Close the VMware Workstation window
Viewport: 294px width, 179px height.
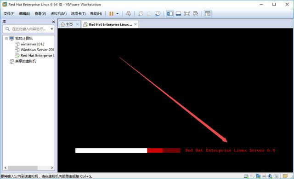pyautogui.click(x=287, y=4)
